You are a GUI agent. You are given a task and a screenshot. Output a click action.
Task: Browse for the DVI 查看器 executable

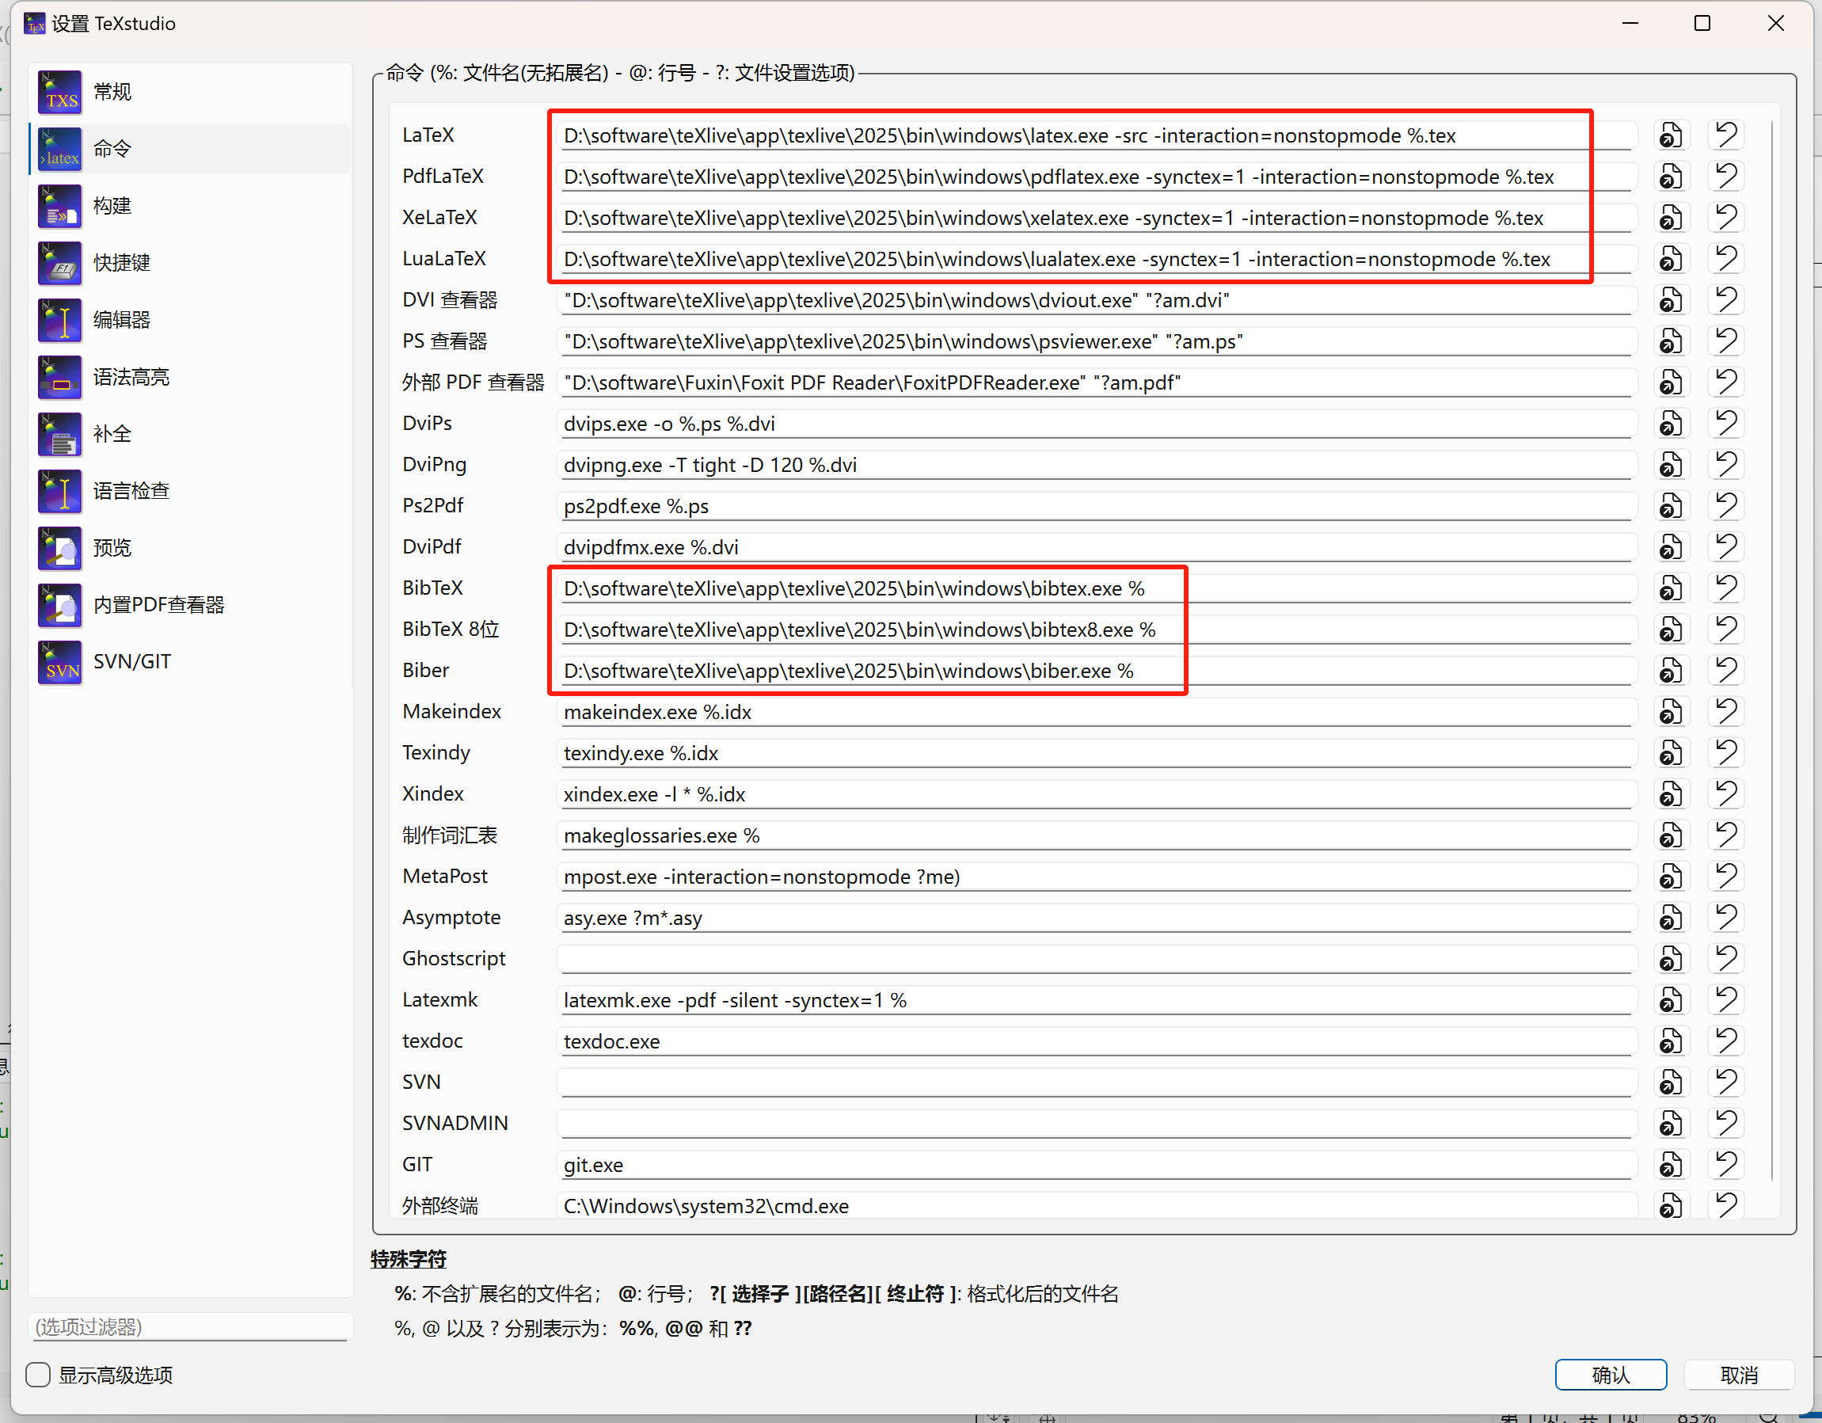pos(1671,300)
